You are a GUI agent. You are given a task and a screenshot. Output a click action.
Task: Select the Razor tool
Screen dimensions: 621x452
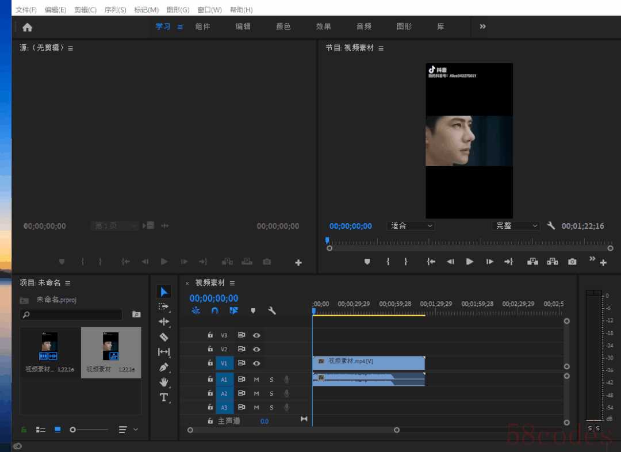point(163,337)
